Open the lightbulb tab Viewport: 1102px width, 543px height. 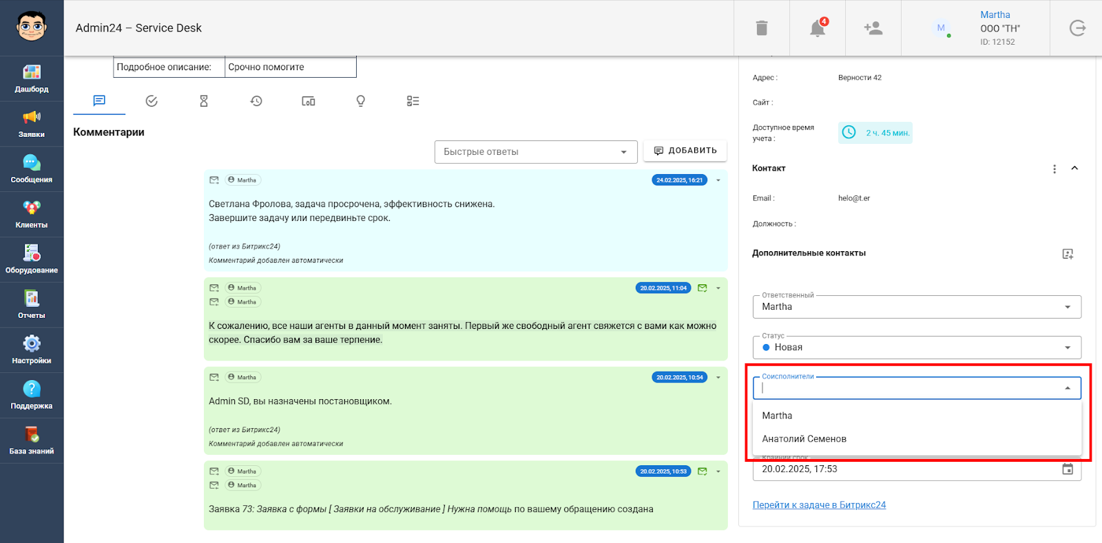click(360, 101)
